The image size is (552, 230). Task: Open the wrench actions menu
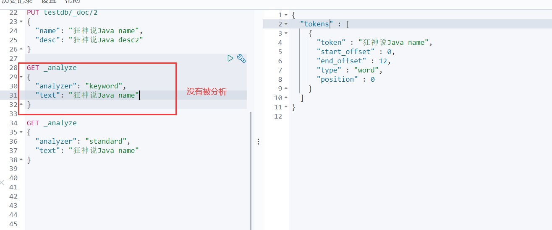click(x=241, y=58)
